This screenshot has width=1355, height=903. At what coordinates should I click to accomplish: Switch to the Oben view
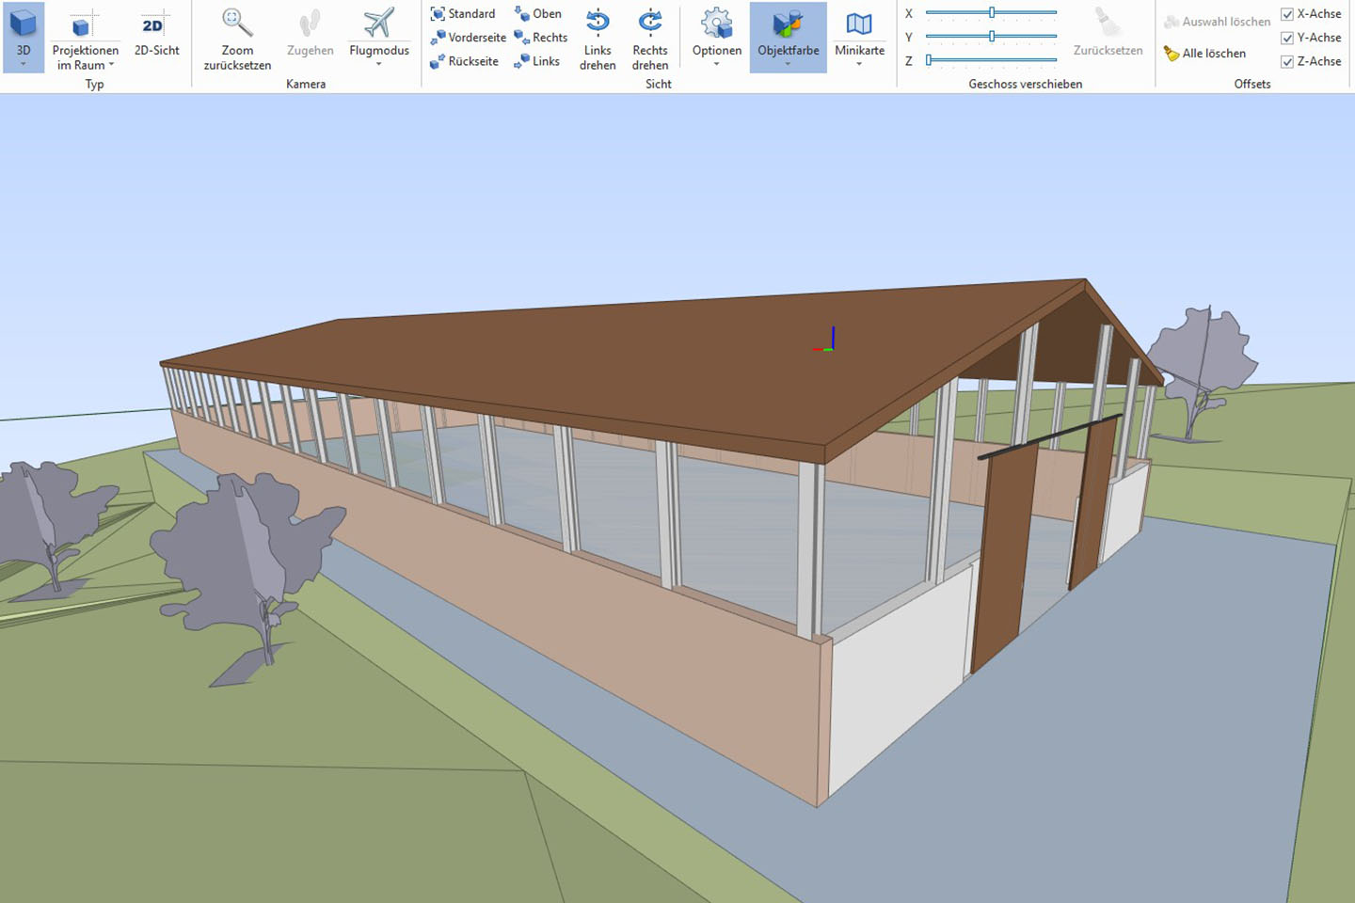click(538, 13)
